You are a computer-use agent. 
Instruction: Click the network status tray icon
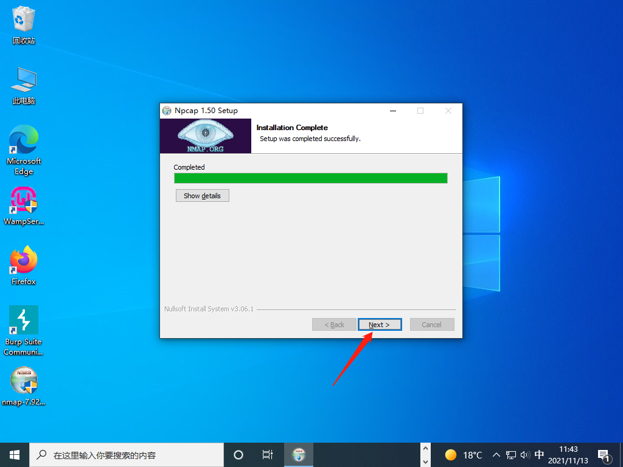(x=511, y=455)
